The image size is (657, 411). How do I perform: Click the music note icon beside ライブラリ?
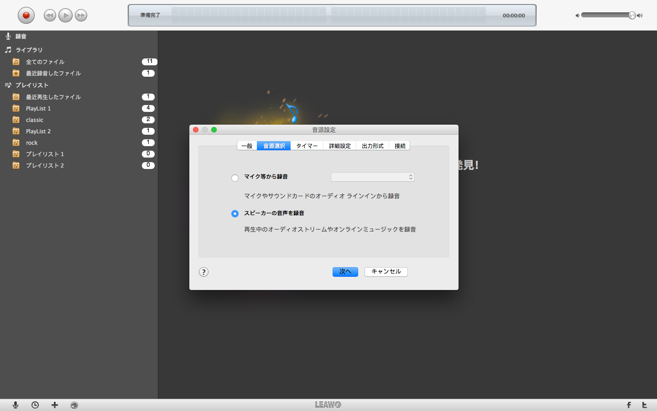click(x=8, y=50)
